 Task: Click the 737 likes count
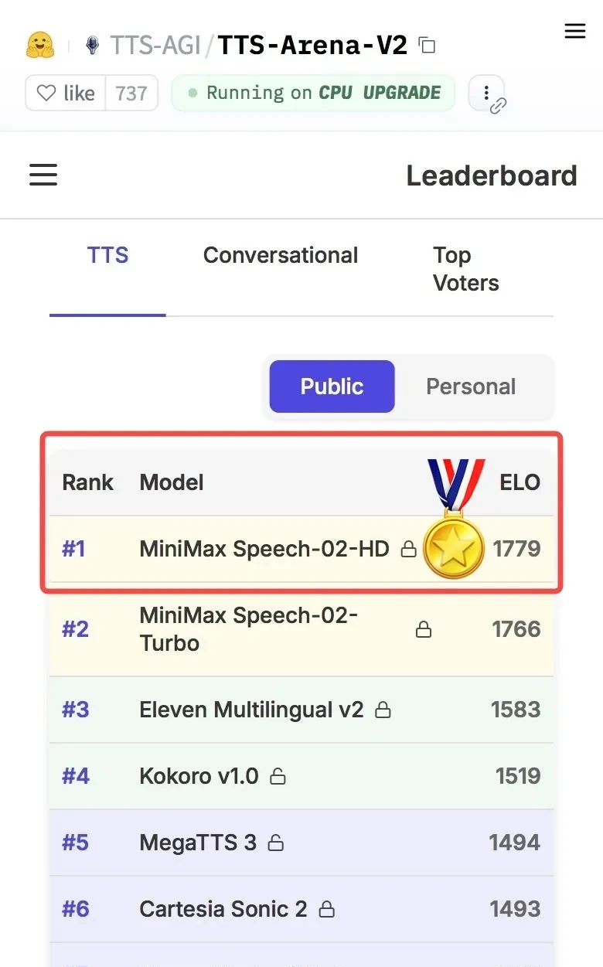point(131,94)
